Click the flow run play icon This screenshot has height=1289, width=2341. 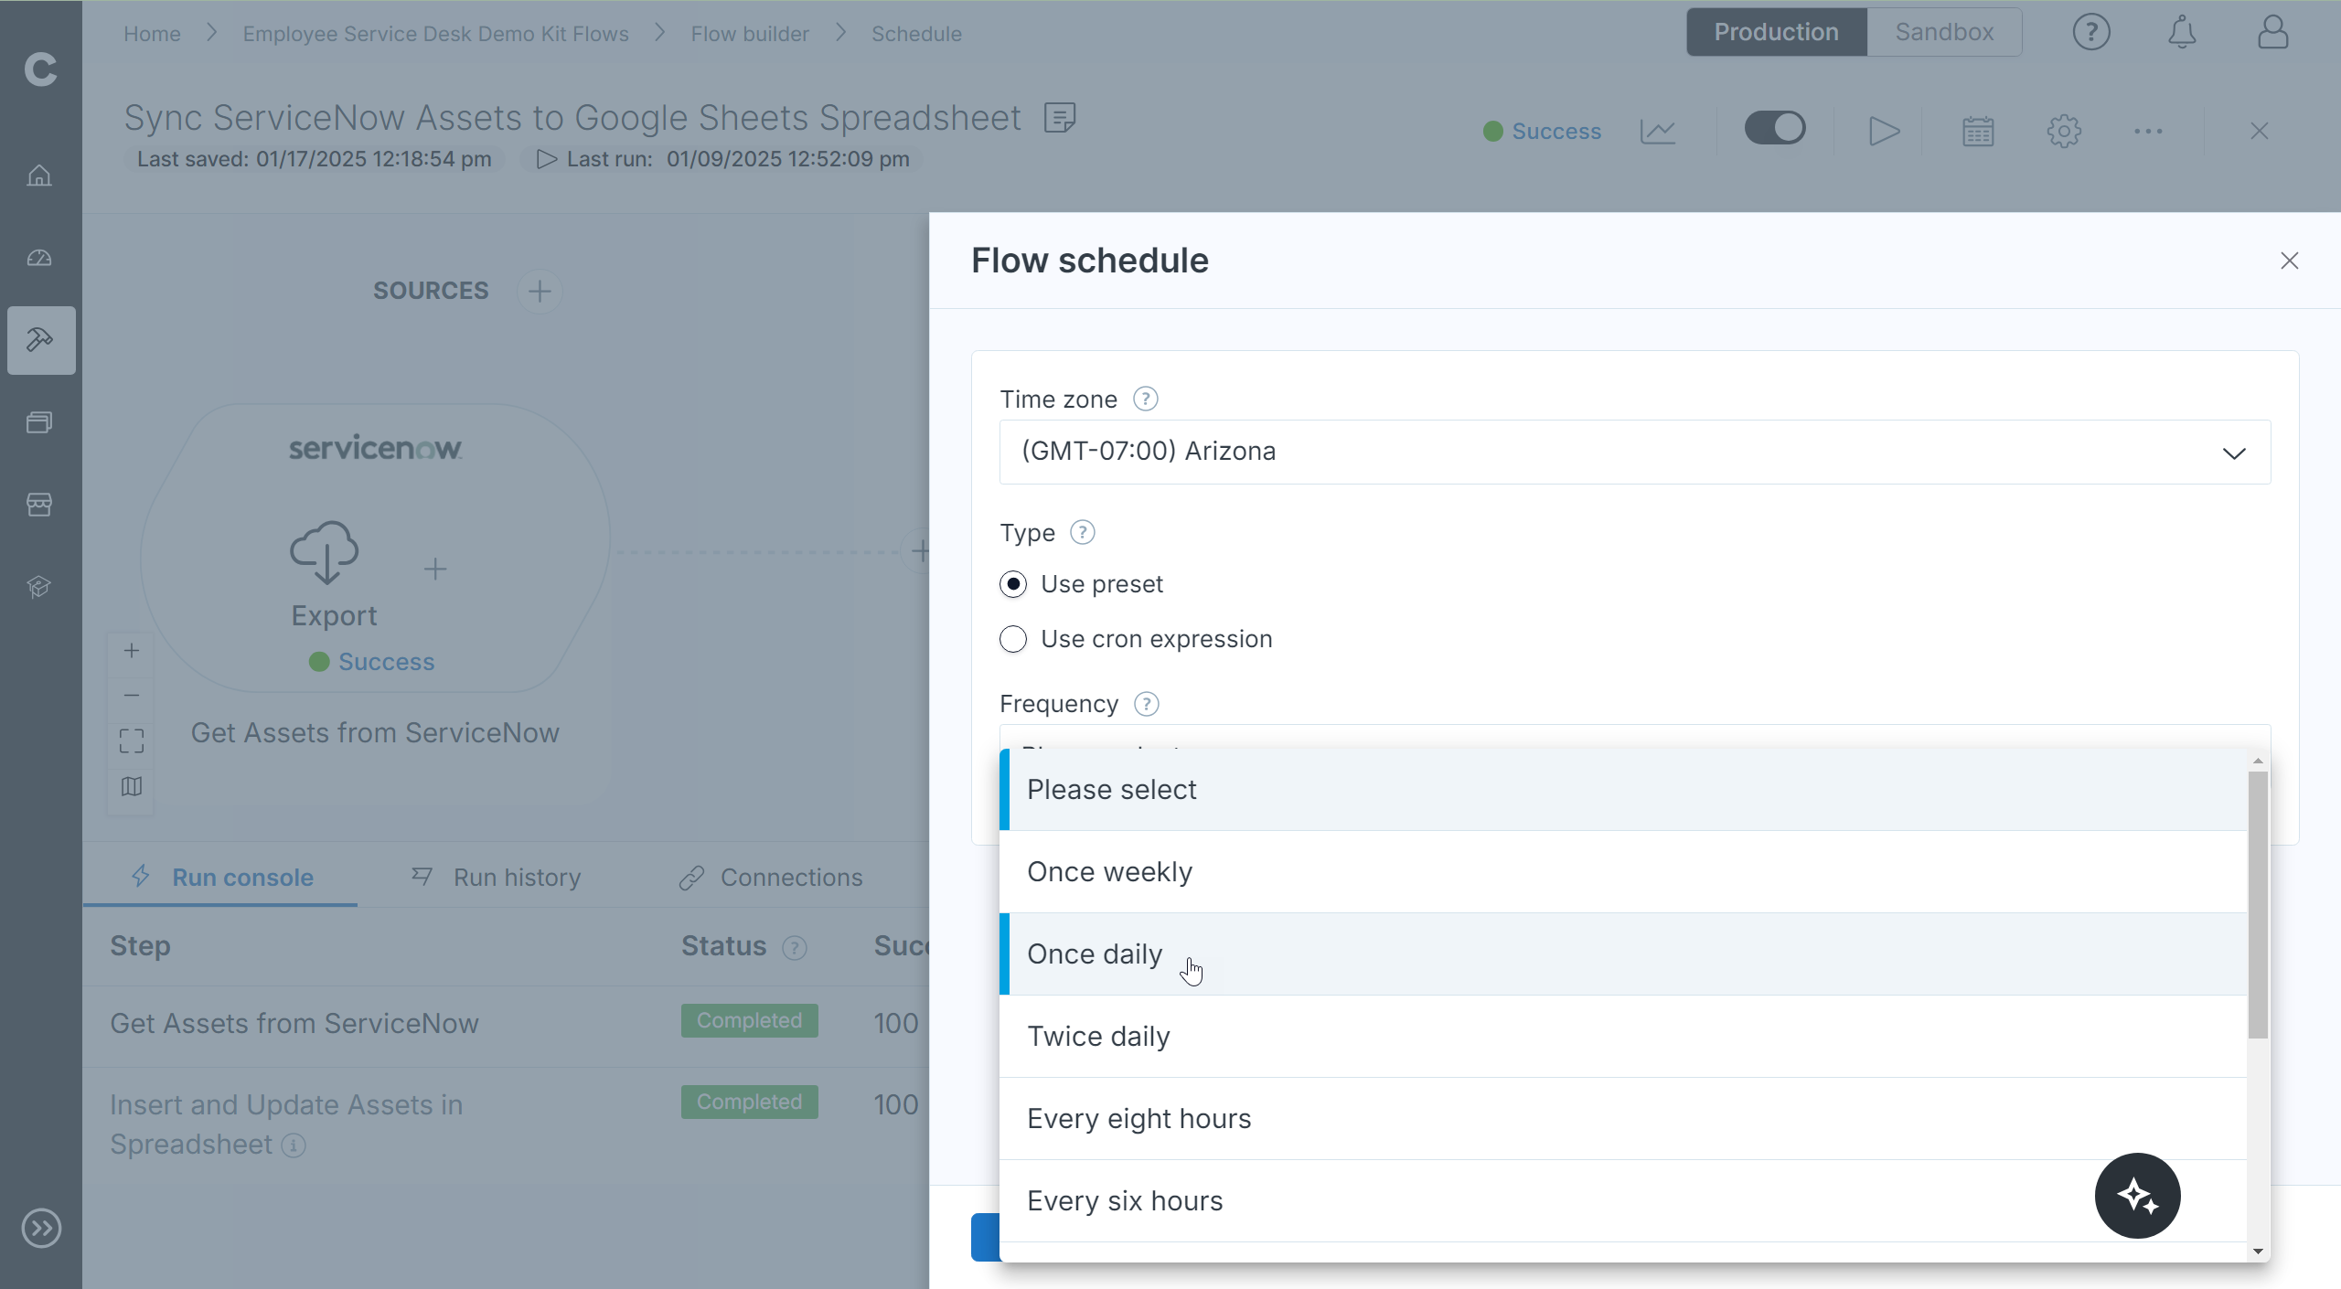coord(1883,131)
